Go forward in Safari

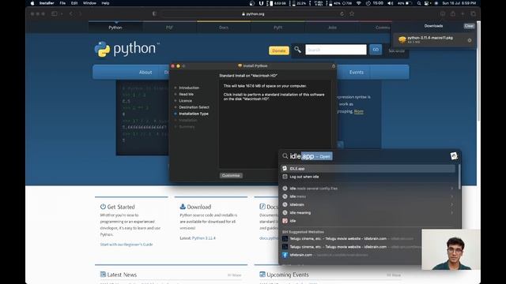[80, 14]
